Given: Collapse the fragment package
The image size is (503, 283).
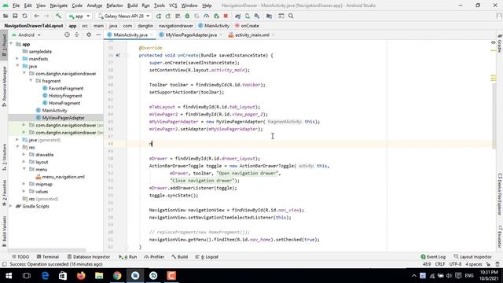Looking at the screenshot, I should (x=31, y=81).
